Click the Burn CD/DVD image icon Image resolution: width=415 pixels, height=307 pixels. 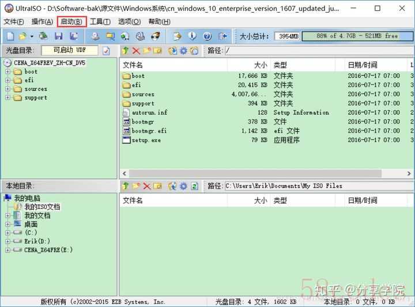click(x=156, y=36)
